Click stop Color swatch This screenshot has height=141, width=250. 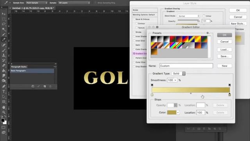tap(171, 112)
